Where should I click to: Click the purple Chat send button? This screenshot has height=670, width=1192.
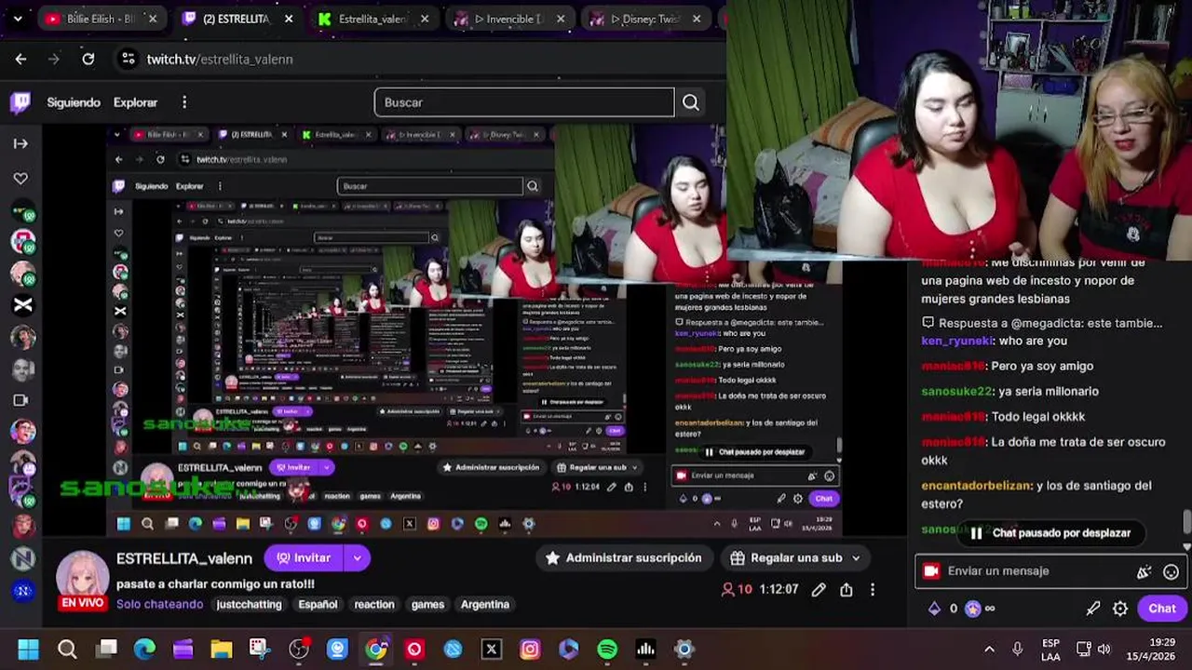tap(1161, 608)
